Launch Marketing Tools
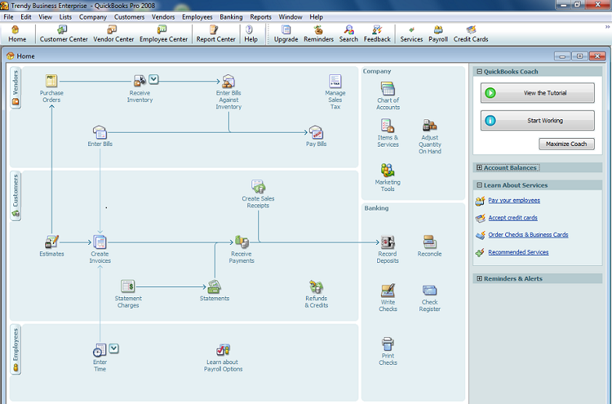Viewport: 612px width, 404px height. (387, 170)
